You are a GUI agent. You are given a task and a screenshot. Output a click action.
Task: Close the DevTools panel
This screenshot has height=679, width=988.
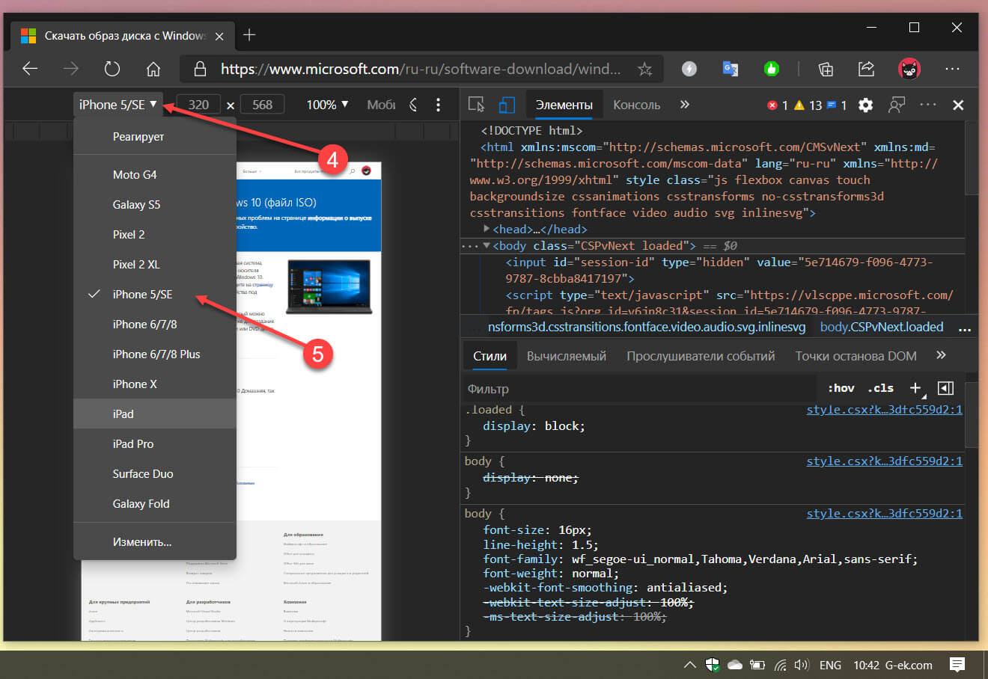958,105
